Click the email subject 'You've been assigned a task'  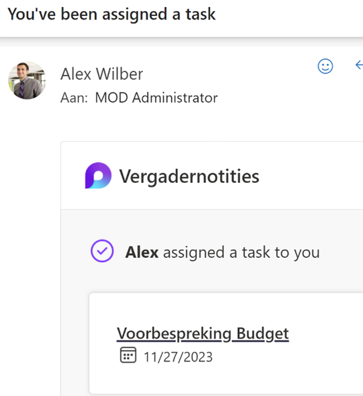click(x=112, y=14)
